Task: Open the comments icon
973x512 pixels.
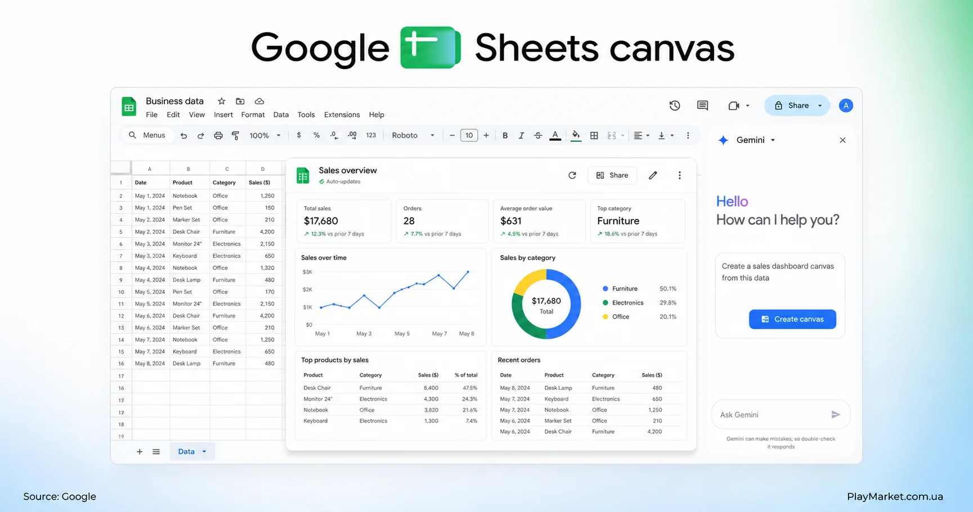Action: tap(702, 105)
